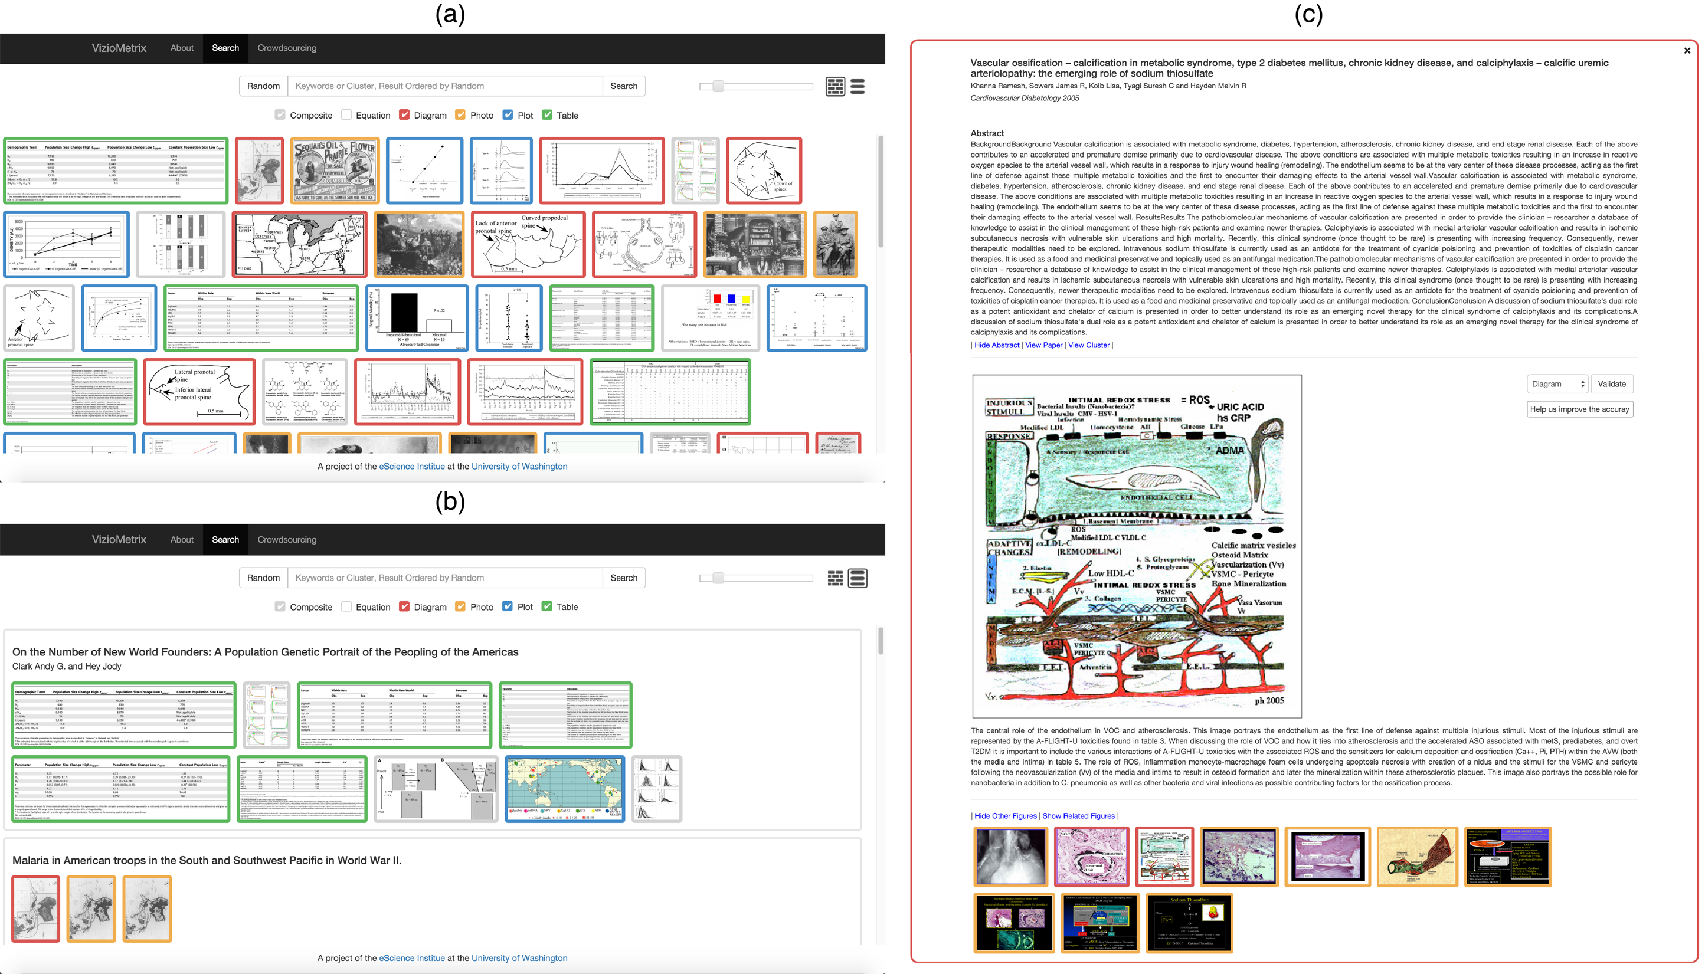The height and width of the screenshot is (974, 1705).
Task: Open University of Washington link in panel (a) footer
Action: pyautogui.click(x=519, y=467)
